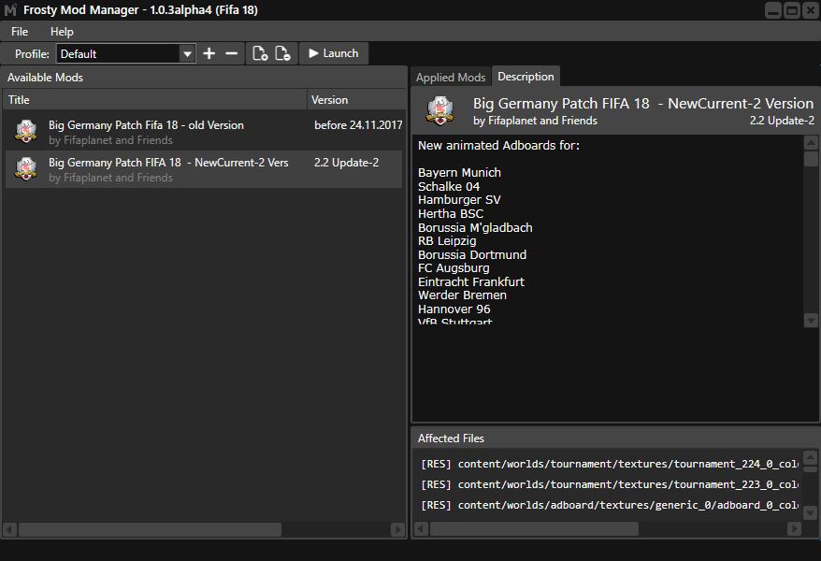Click the Frosty Mod Manager title bar icon
Image resolution: width=821 pixels, height=561 pixels.
pos(10,10)
